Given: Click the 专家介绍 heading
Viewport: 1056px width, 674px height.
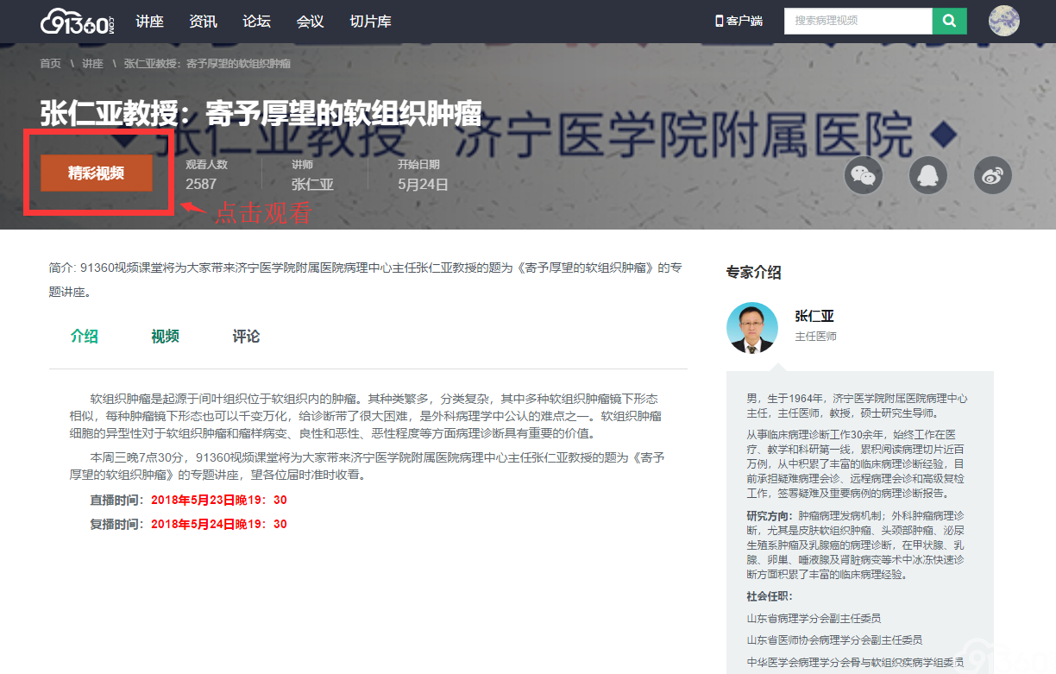Looking at the screenshot, I should (754, 273).
